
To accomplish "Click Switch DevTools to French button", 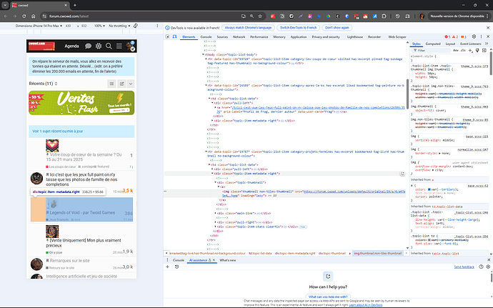I will [x=299, y=28].
